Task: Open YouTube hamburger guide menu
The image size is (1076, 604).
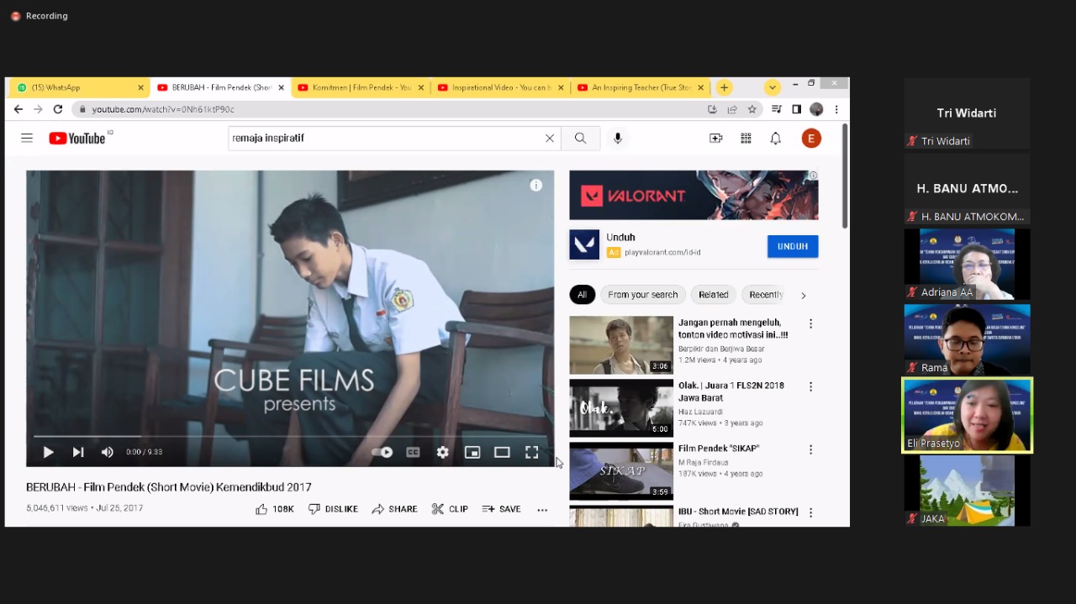Action: (x=27, y=138)
